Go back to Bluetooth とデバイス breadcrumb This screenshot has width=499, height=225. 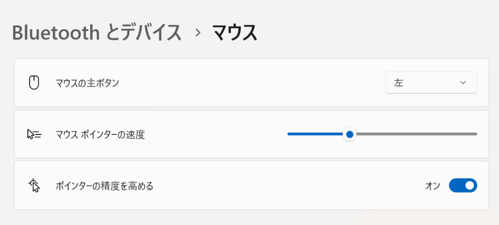[97, 33]
